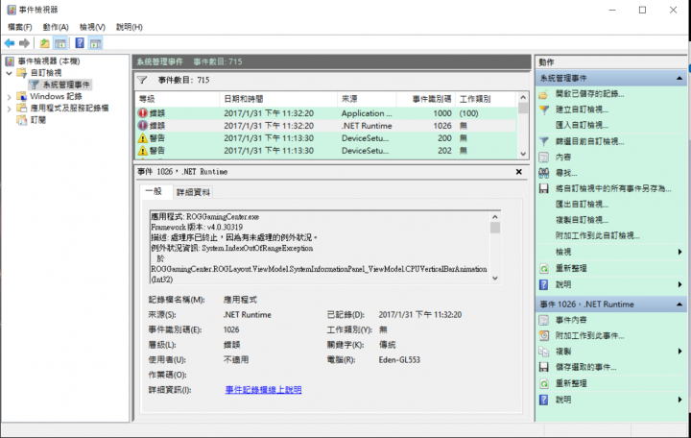This screenshot has width=691, height=438.
Task: Open the 檢視 submenu arrow in actions
Action: tap(680, 252)
